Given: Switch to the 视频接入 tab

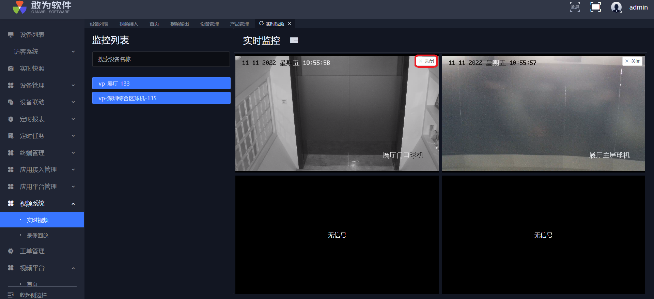Looking at the screenshot, I should [129, 24].
